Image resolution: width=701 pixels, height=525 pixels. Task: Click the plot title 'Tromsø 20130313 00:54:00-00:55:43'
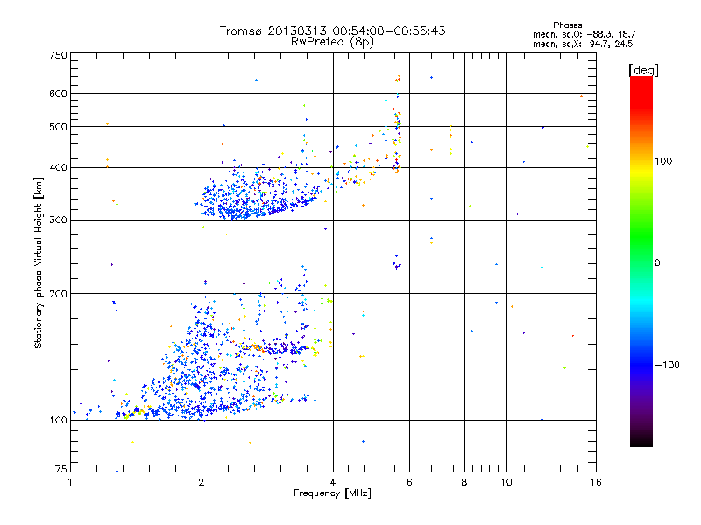click(332, 31)
